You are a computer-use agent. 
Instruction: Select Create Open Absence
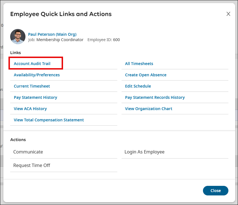[x=146, y=75]
